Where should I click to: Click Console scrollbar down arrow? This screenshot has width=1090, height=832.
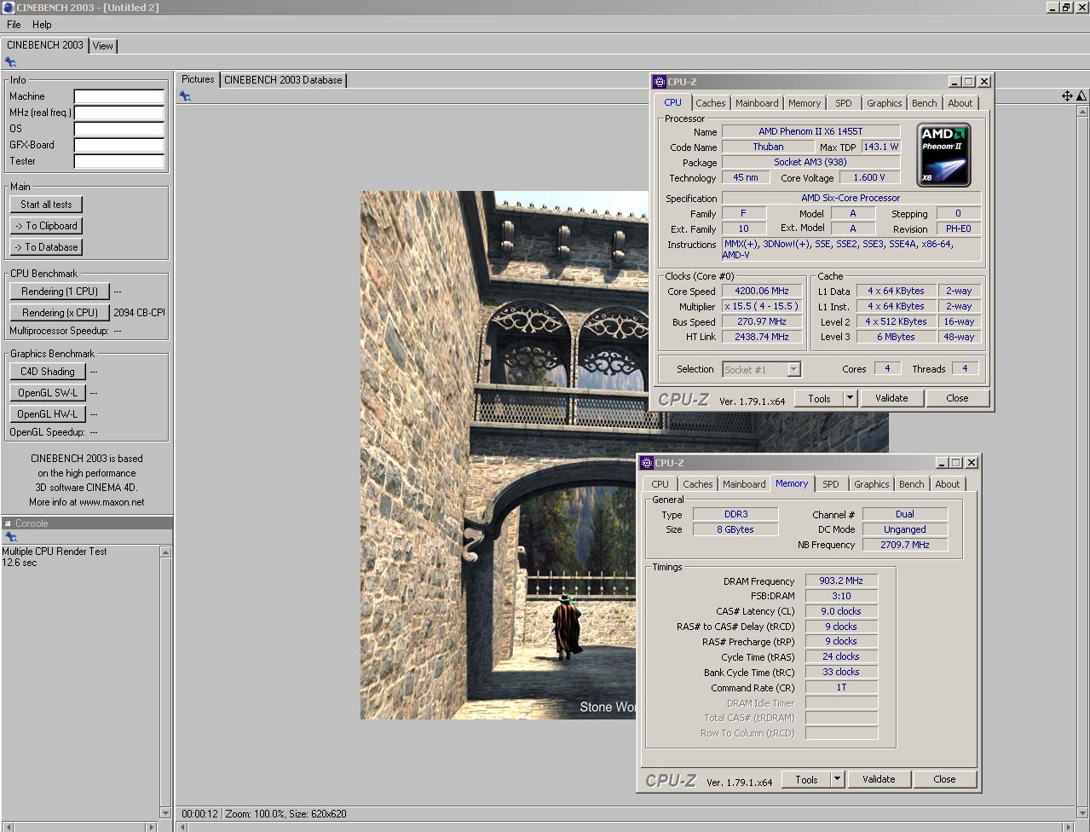[165, 813]
